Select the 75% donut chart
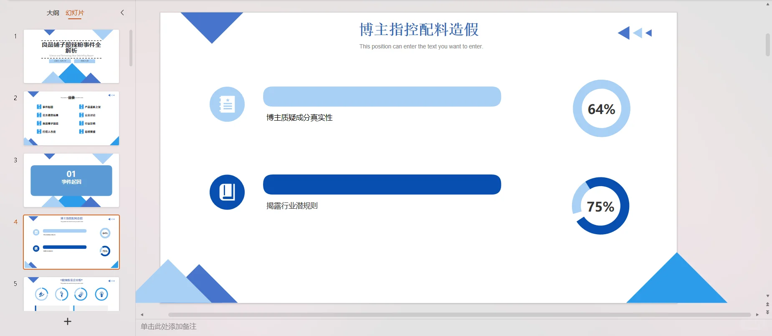Viewport: 772px width, 336px height. pyautogui.click(x=600, y=206)
